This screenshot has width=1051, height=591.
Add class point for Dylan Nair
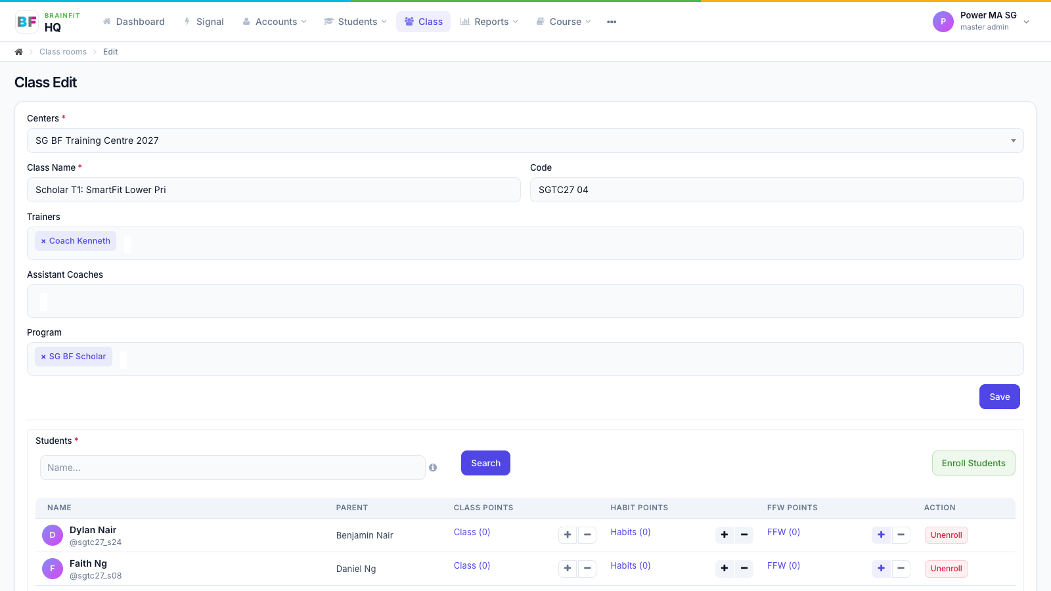pyautogui.click(x=568, y=535)
